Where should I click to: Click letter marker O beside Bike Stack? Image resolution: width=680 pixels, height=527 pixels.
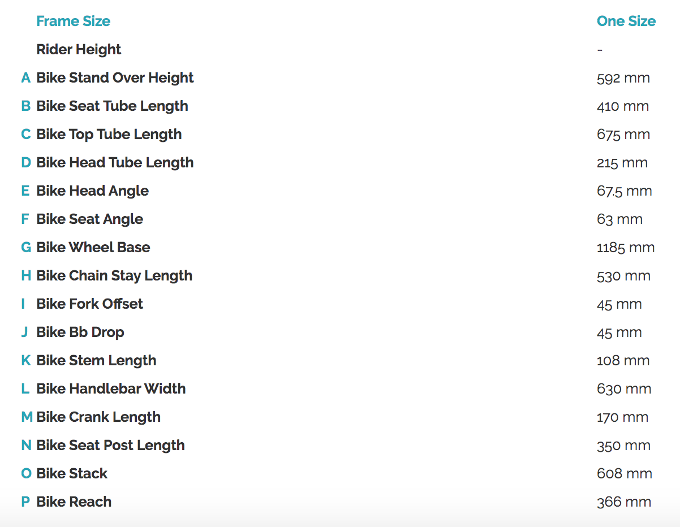click(x=26, y=474)
